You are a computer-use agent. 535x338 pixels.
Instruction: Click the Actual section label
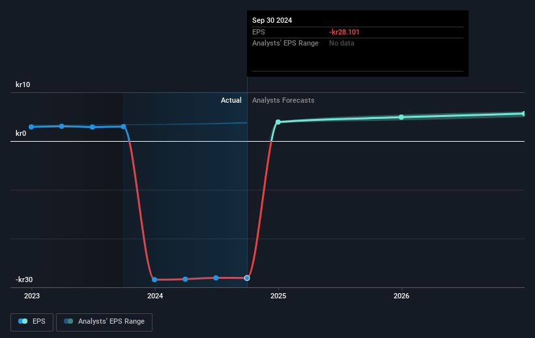click(x=231, y=100)
